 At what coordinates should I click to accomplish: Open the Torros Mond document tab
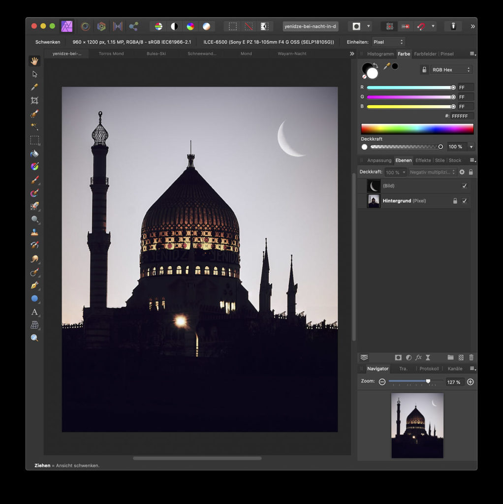click(111, 54)
